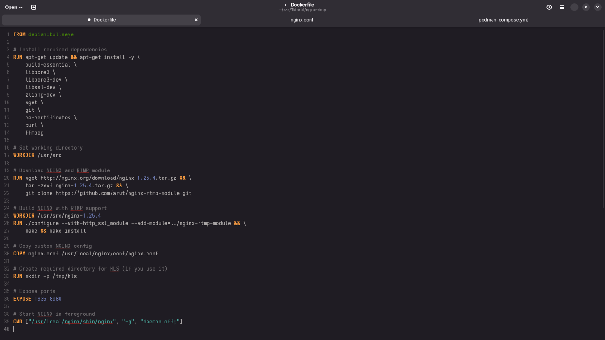The image size is (605, 340).
Task: Click the '# Create required directory for HLS' comment
Action: pyautogui.click(x=90, y=269)
